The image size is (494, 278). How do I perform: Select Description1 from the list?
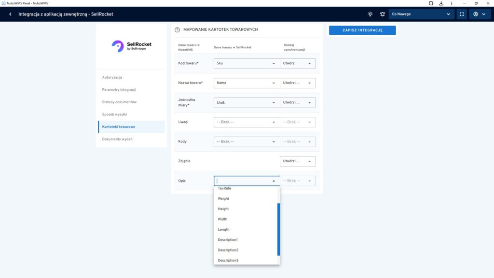point(228,240)
